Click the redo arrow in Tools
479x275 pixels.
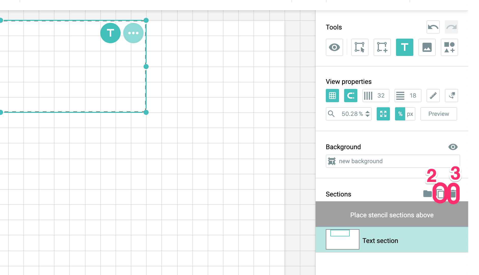point(451,27)
